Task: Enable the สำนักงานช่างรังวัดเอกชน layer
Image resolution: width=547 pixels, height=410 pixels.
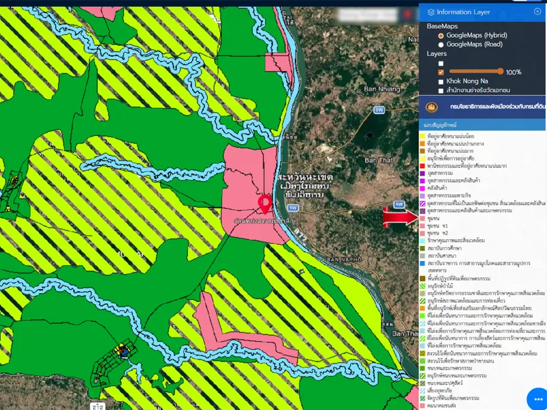Action: point(441,90)
